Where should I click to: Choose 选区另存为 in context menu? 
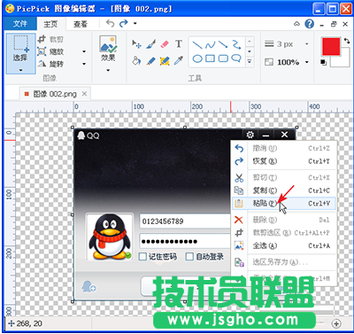pos(283,262)
